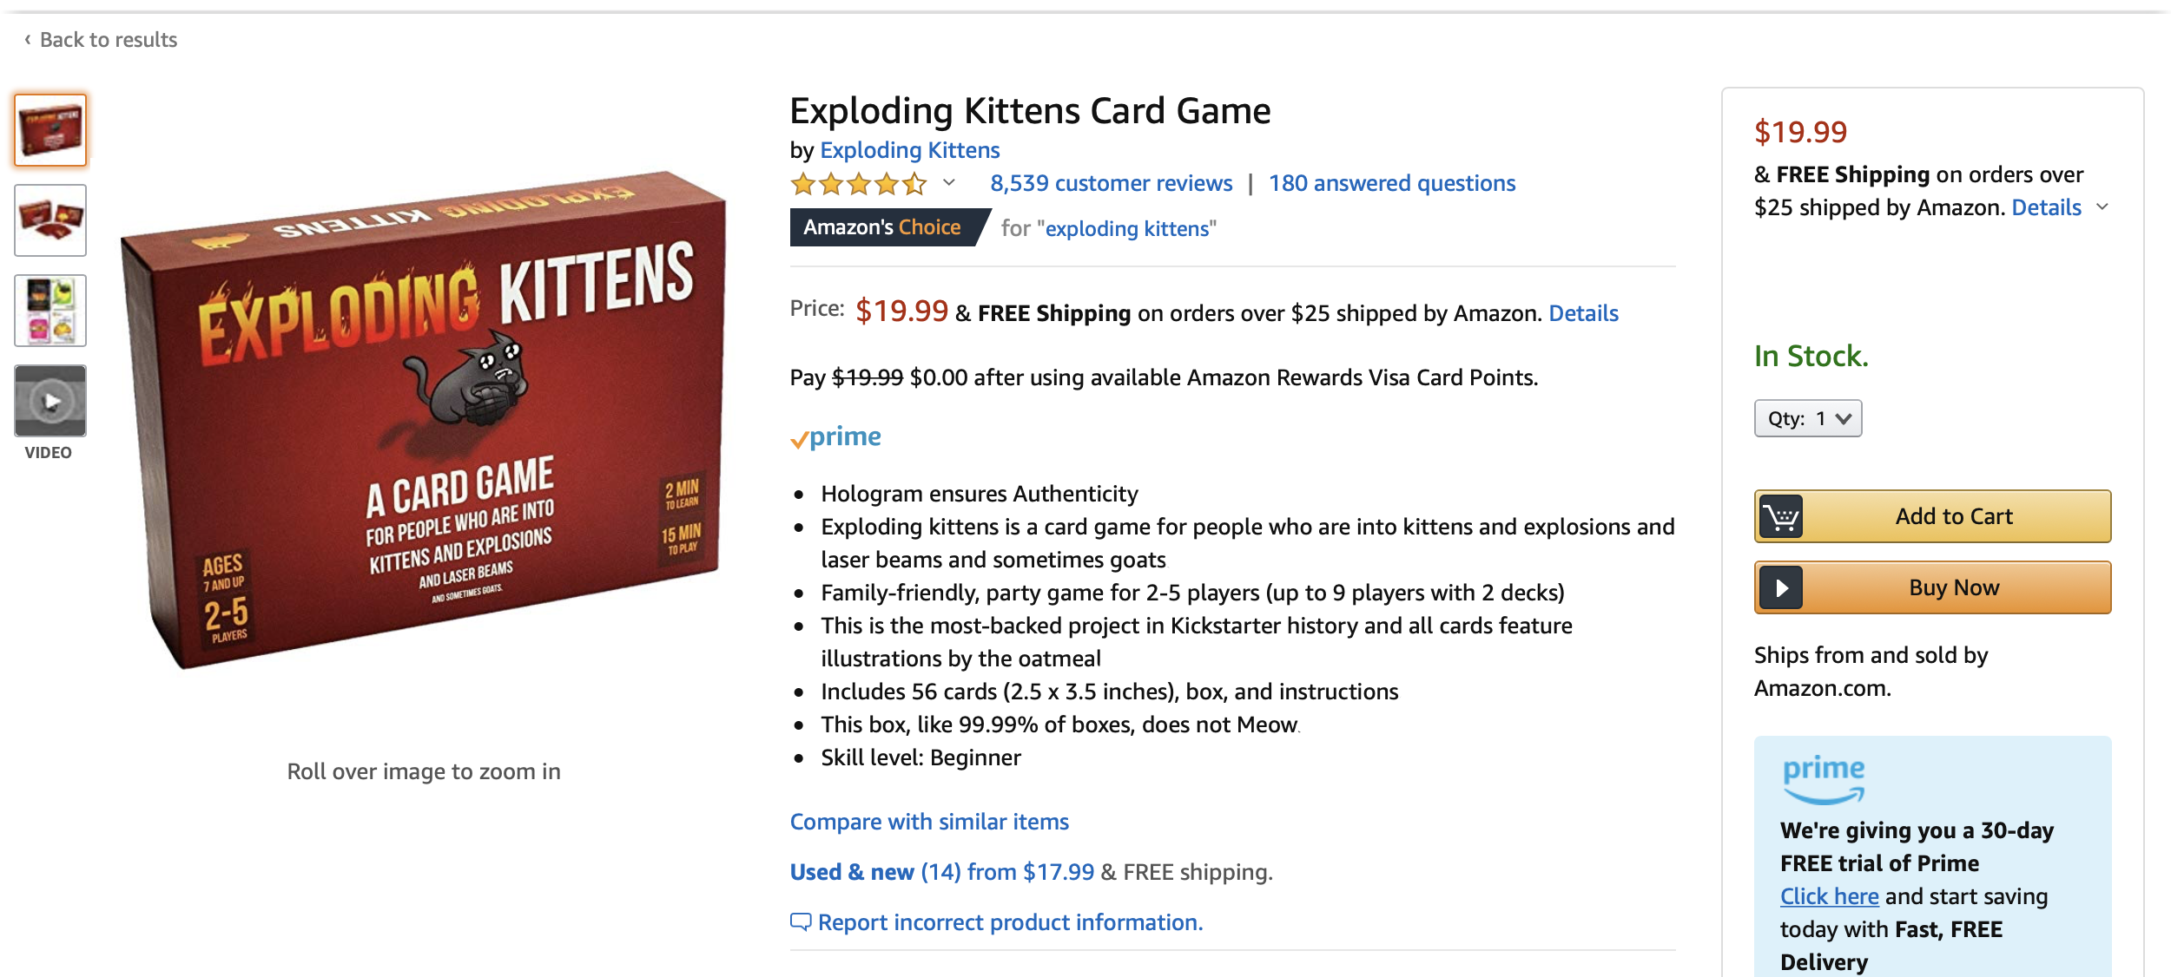
Task: Click the back arrow beside Back to results
Action: tap(28, 40)
